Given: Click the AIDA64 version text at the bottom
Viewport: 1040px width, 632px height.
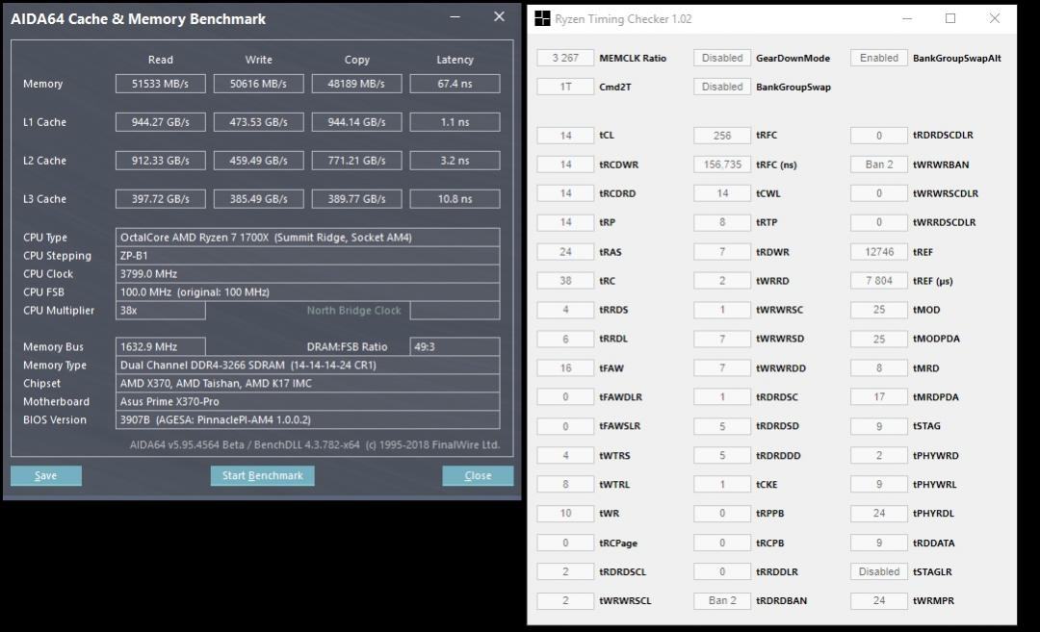Looking at the screenshot, I should (314, 444).
